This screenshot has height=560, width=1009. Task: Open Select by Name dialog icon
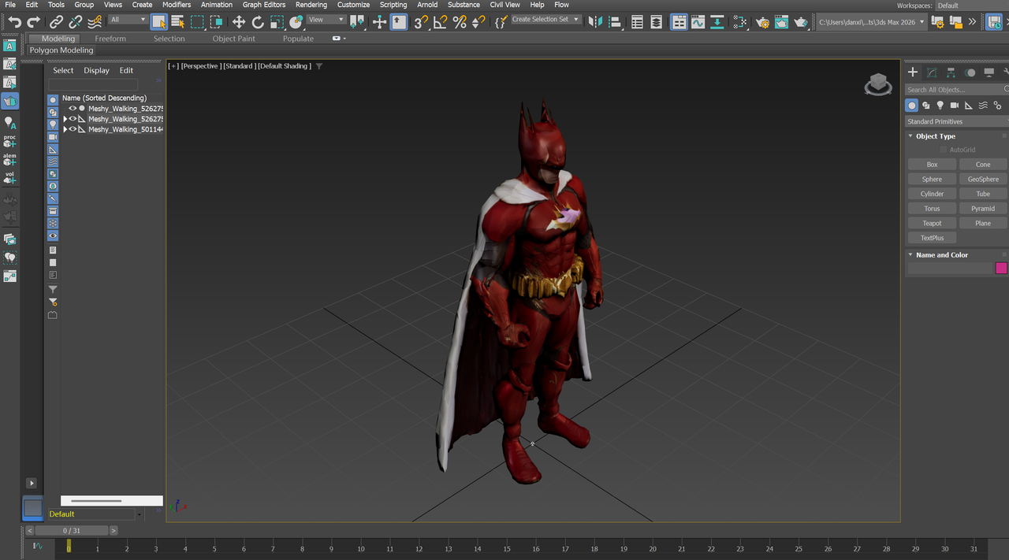click(x=178, y=22)
